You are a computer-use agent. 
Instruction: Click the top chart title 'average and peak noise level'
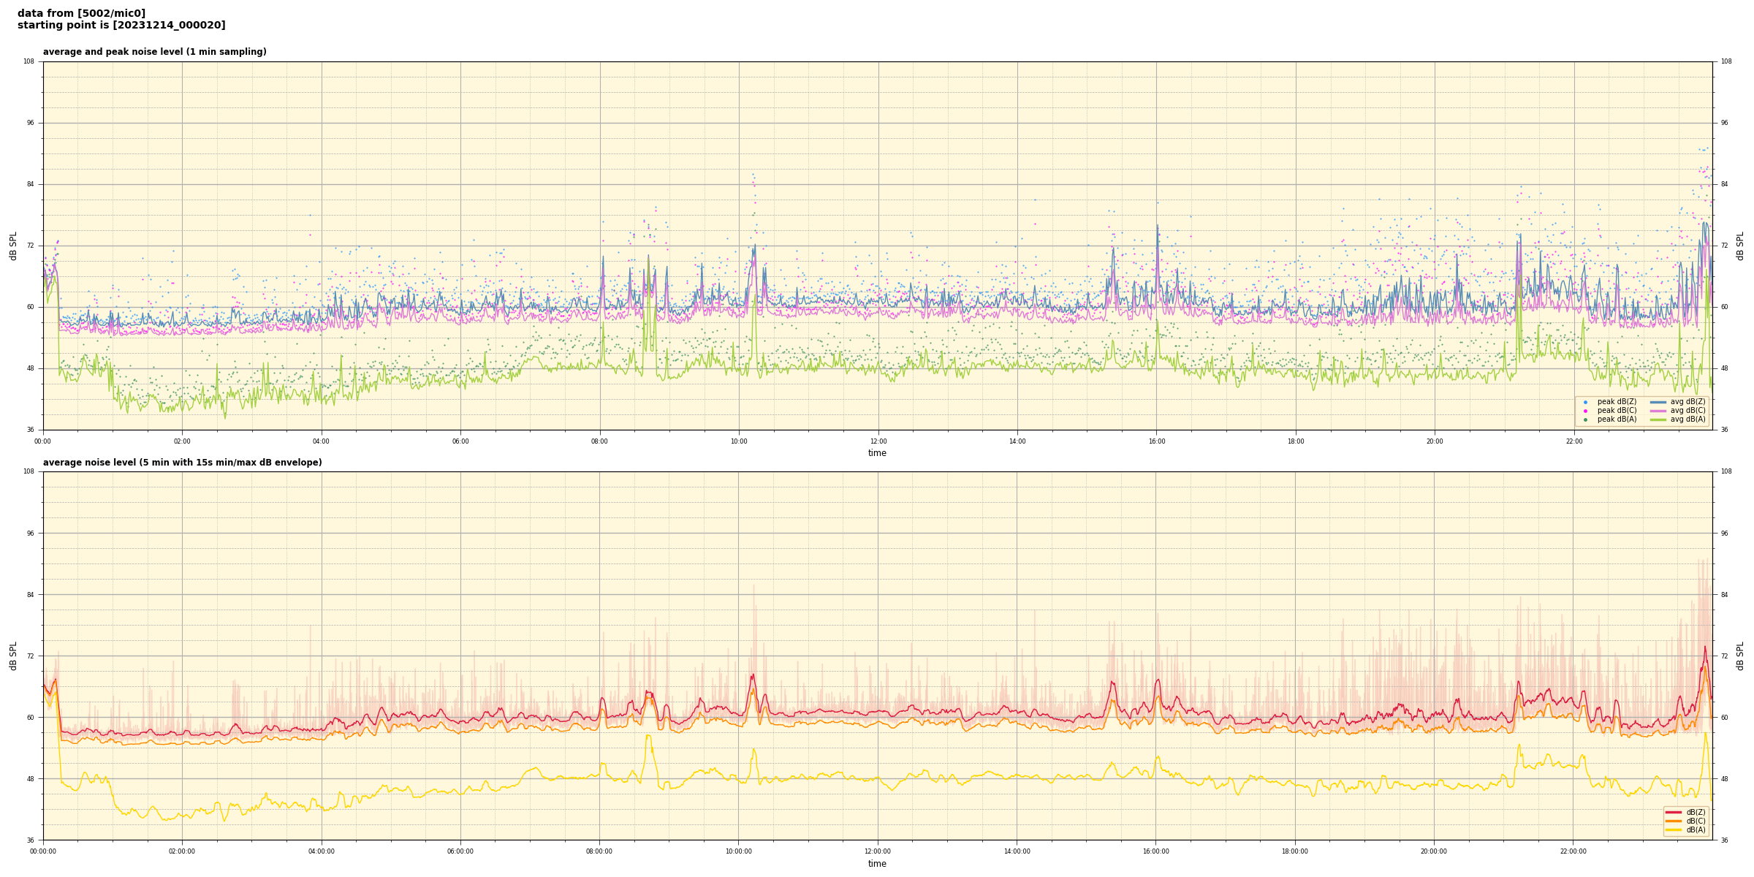pos(154,52)
